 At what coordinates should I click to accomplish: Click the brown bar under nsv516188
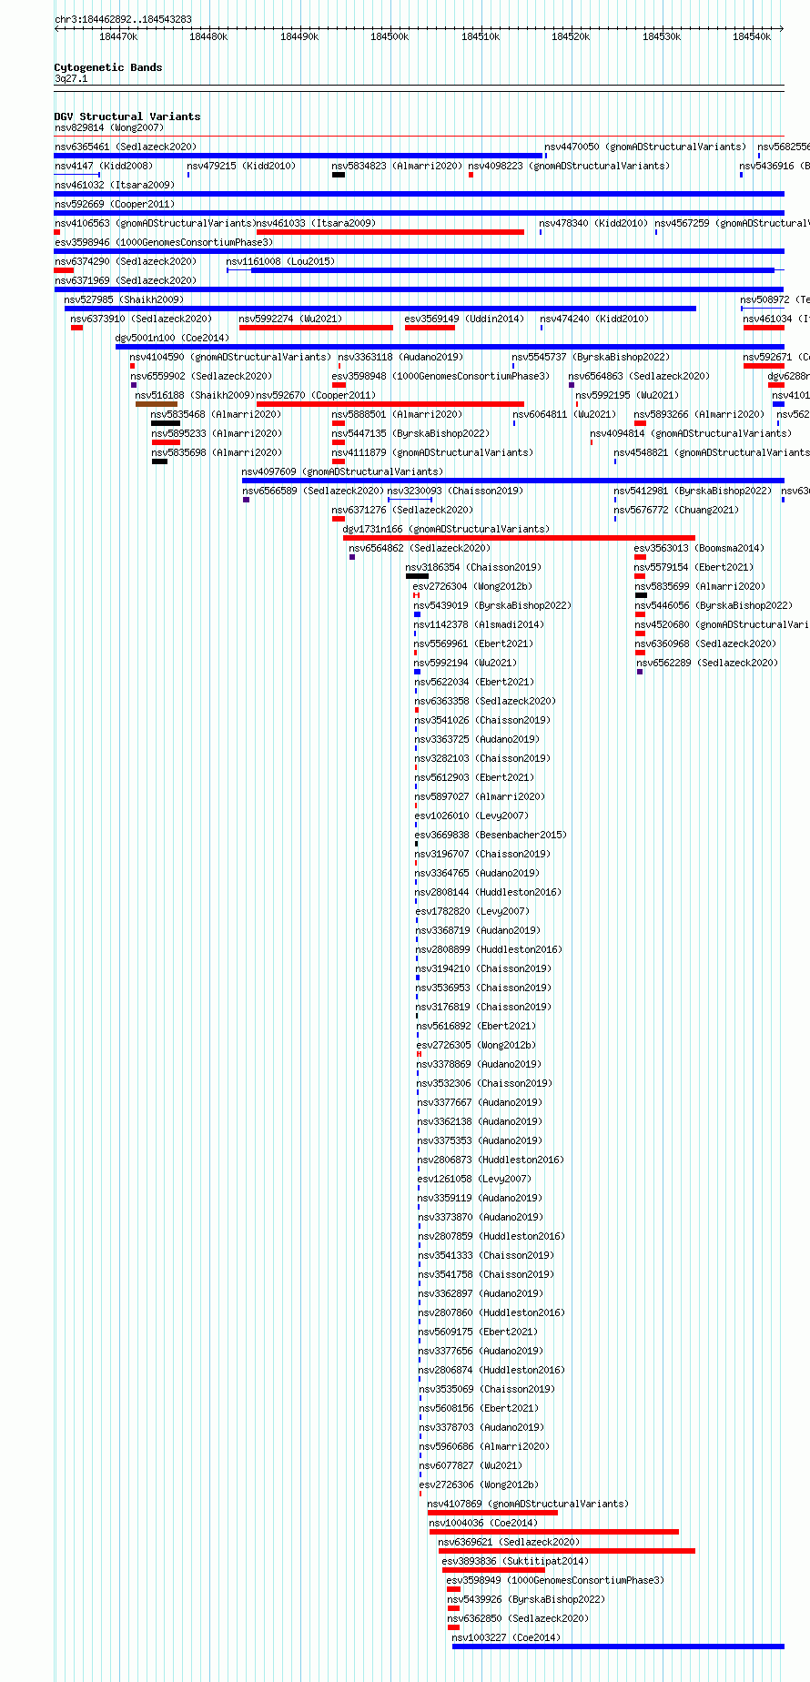pos(157,404)
